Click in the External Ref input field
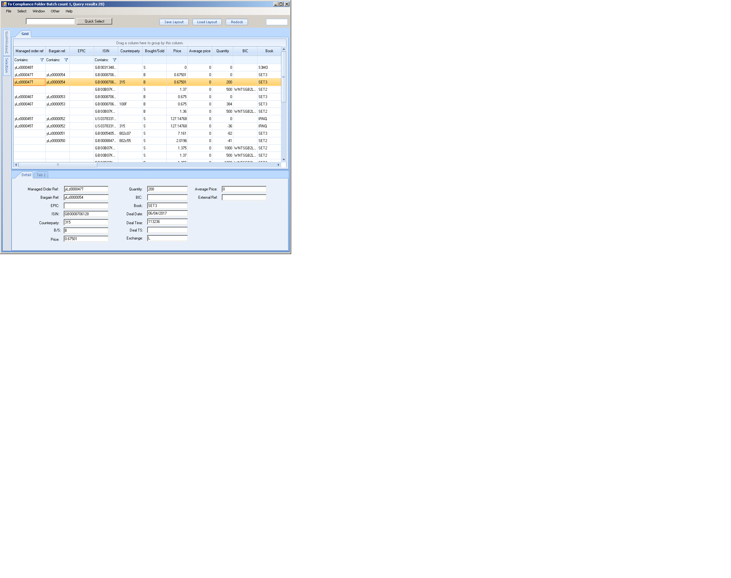731x578 pixels. tap(244, 198)
